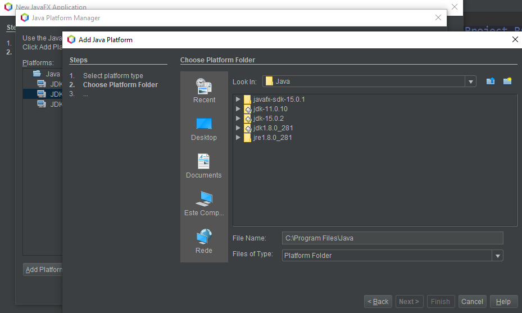Screen dimensions: 522x313
Task: Expand the jdk1.8.0_281 tree node
Action: [x=238, y=128]
